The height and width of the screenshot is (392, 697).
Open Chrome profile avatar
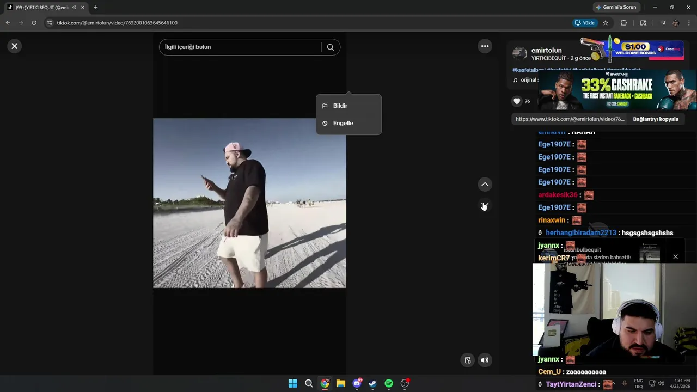coord(676,23)
